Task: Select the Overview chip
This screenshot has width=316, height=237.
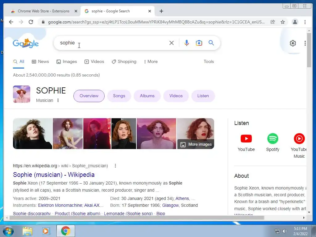Action: 89,96
